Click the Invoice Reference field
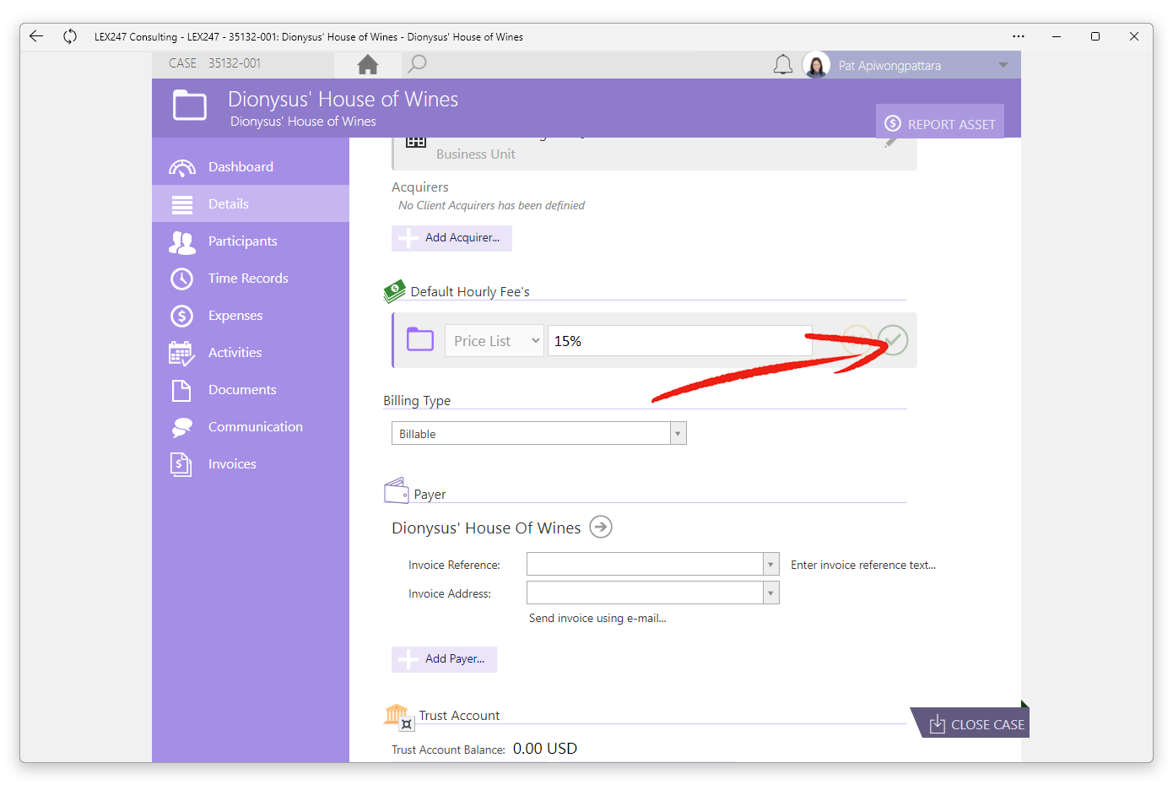This screenshot has width=1173, height=785. tap(645, 564)
